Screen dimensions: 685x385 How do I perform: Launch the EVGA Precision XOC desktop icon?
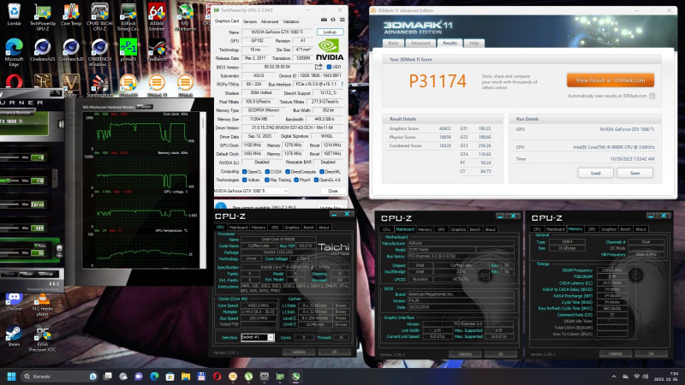(42, 339)
